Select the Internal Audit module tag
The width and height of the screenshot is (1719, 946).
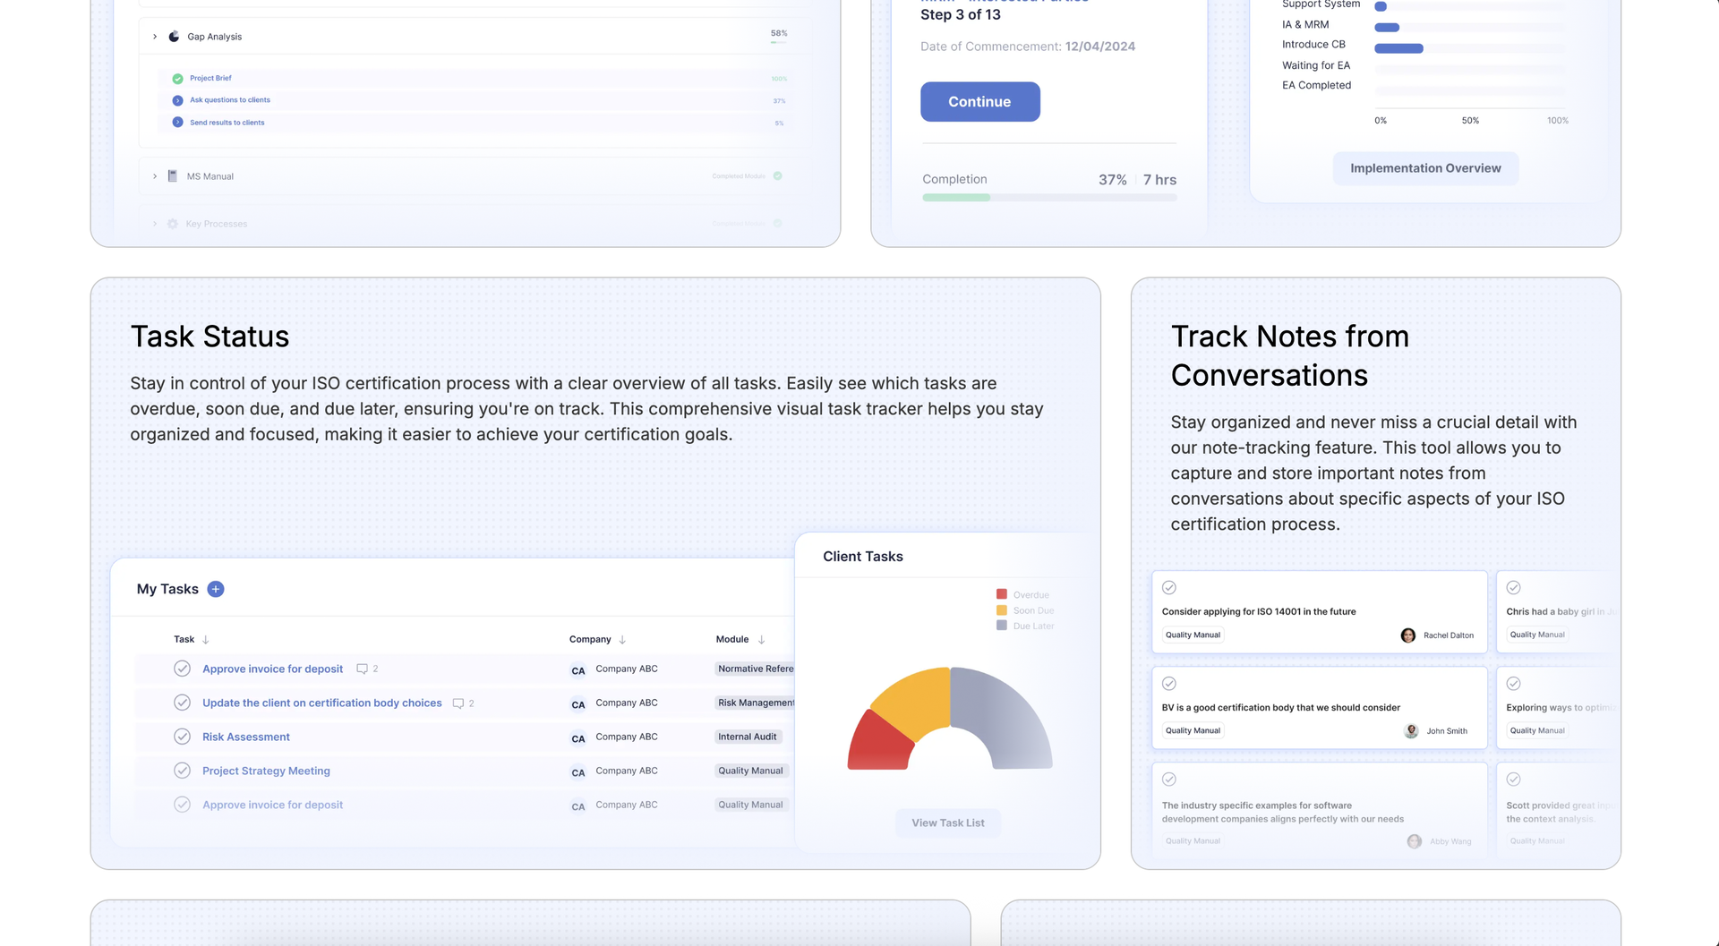click(748, 737)
